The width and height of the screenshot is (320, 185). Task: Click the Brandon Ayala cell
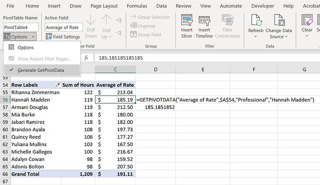click(36, 129)
